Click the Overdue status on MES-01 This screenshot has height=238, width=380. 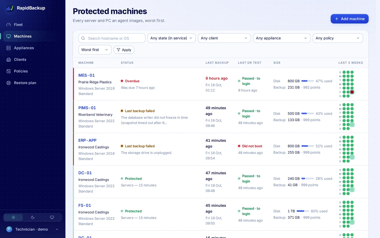(130, 81)
